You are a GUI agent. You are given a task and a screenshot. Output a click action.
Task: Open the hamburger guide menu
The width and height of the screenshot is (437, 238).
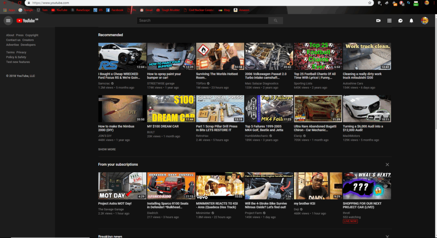(x=8, y=21)
